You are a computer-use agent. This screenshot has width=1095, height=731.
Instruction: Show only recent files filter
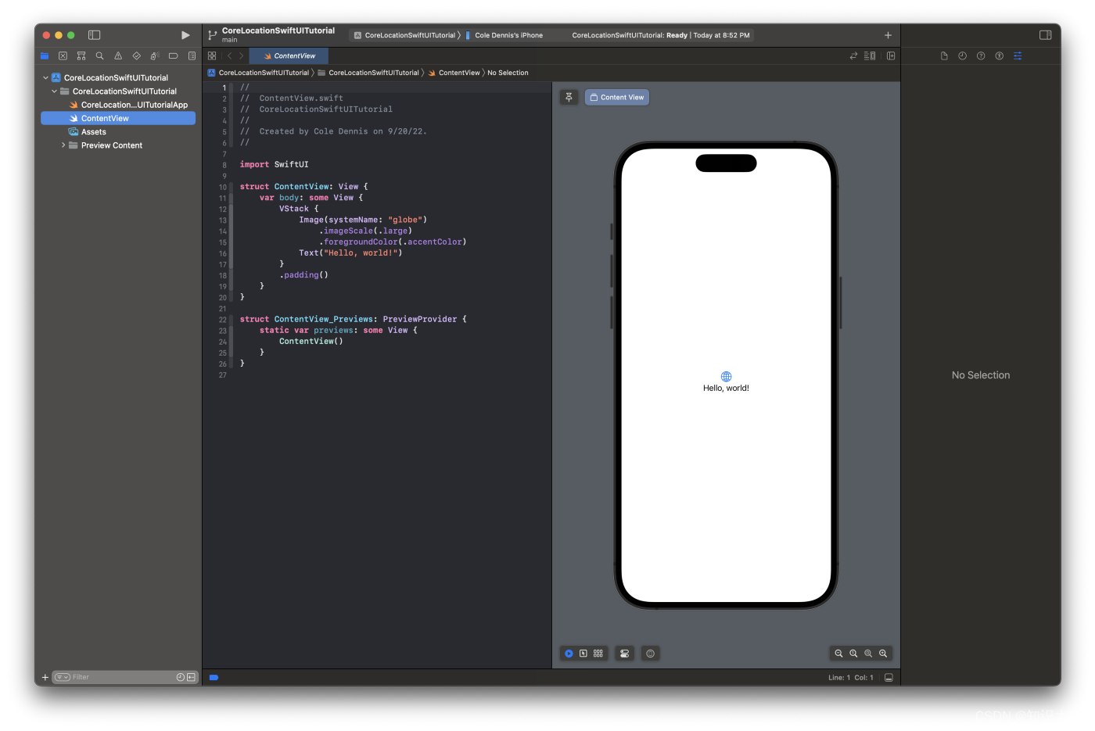tap(181, 677)
